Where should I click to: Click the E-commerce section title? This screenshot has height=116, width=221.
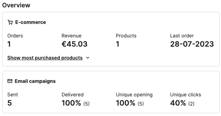[x=31, y=22]
